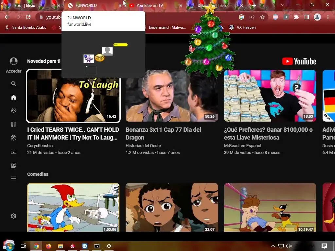Open the library play-square icon in sidebar
Viewport: 335px width, 251px height.
point(13,165)
